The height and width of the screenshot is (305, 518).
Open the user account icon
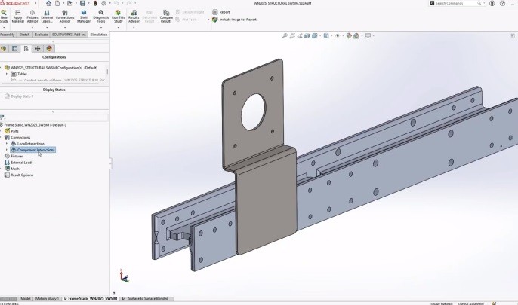coord(492,3)
